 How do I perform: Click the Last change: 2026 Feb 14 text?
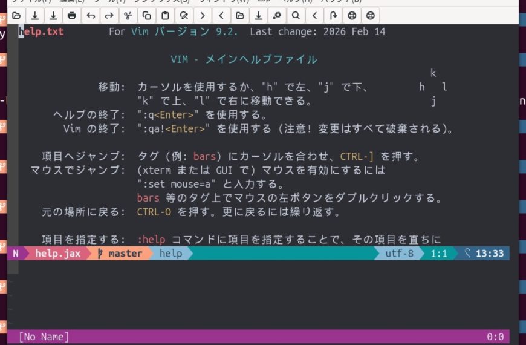(317, 31)
